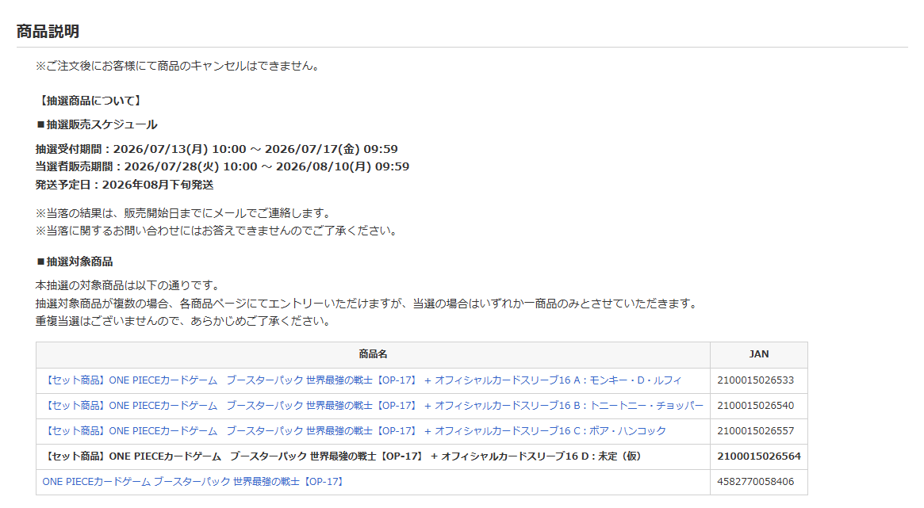Click the cancellation notice ※ご注文後にお客様にて line
The height and width of the screenshot is (508, 924).
click(x=179, y=66)
